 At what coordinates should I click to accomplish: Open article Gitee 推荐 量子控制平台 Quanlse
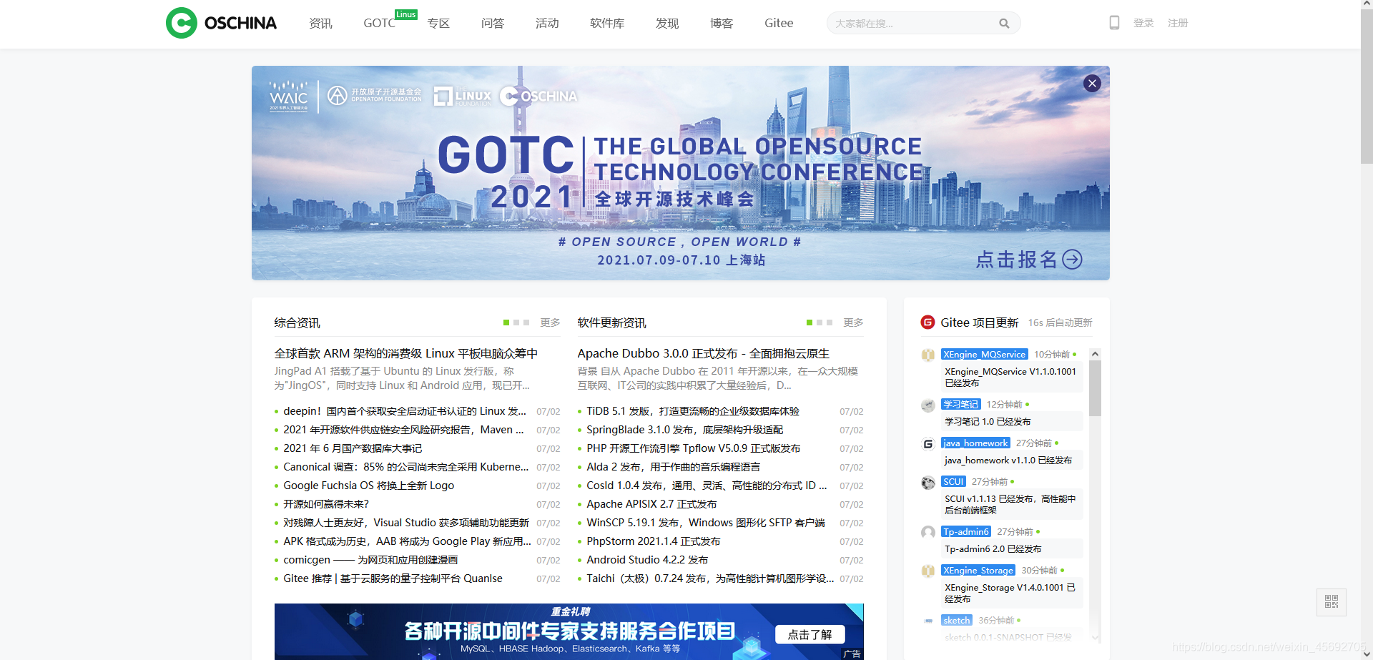tap(393, 578)
